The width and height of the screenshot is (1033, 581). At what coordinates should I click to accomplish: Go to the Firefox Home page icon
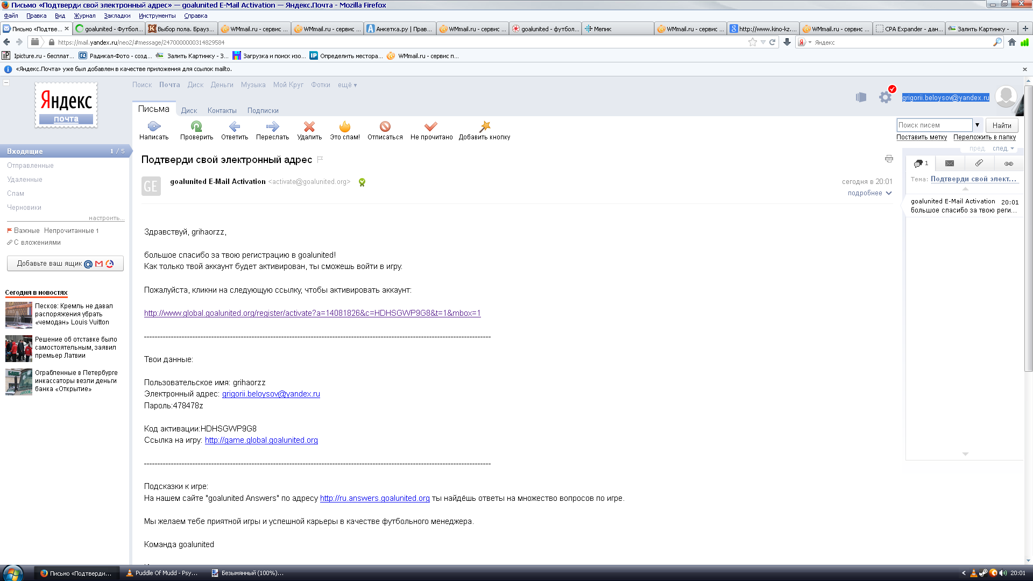(x=1012, y=42)
